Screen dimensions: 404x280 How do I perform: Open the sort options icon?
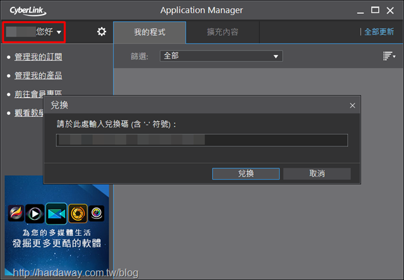pos(389,56)
